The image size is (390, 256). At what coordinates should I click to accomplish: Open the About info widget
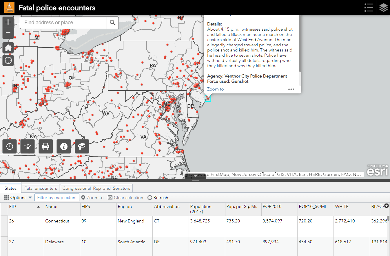[63, 146]
